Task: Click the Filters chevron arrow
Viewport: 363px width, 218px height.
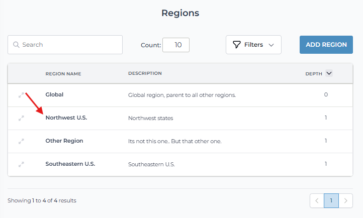Action: click(271, 45)
